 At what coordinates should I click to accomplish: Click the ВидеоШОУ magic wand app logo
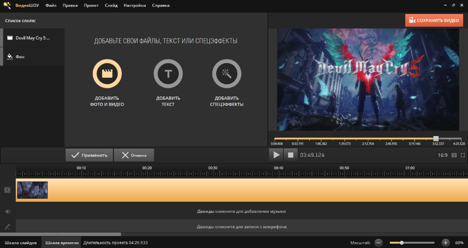coord(7,5)
